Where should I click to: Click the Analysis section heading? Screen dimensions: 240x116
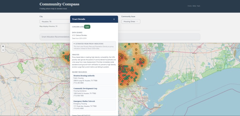(76, 54)
